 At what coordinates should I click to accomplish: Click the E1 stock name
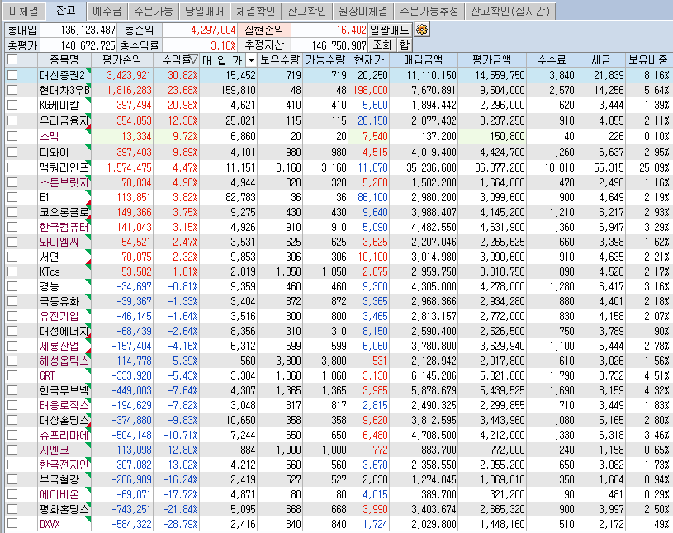click(x=45, y=197)
